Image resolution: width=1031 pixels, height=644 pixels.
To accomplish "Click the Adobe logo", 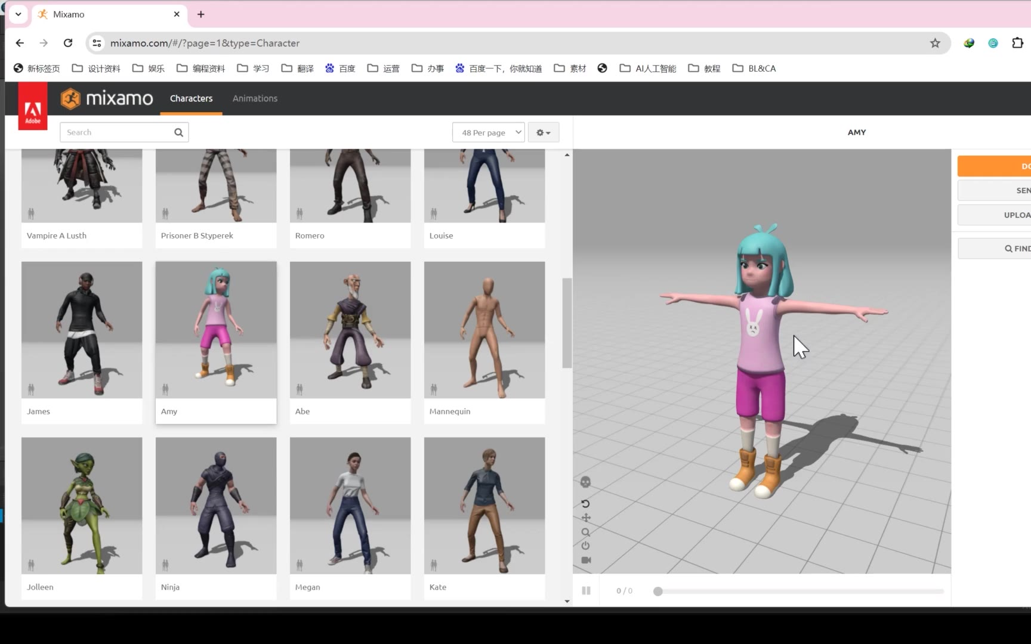I will (33, 106).
